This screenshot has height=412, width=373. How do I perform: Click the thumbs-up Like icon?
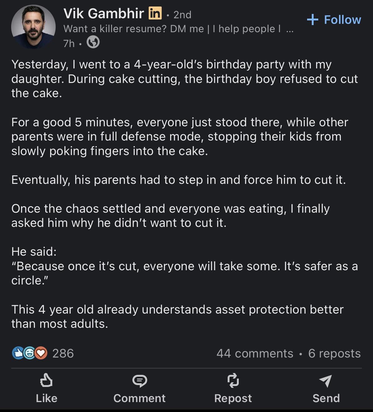point(46,381)
